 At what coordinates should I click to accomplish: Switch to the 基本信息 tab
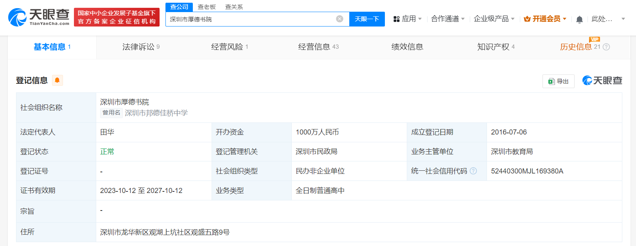[52, 47]
